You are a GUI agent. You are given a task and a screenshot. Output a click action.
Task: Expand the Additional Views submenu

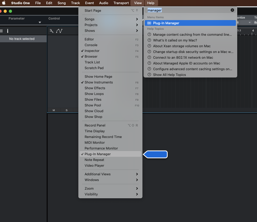(110, 174)
